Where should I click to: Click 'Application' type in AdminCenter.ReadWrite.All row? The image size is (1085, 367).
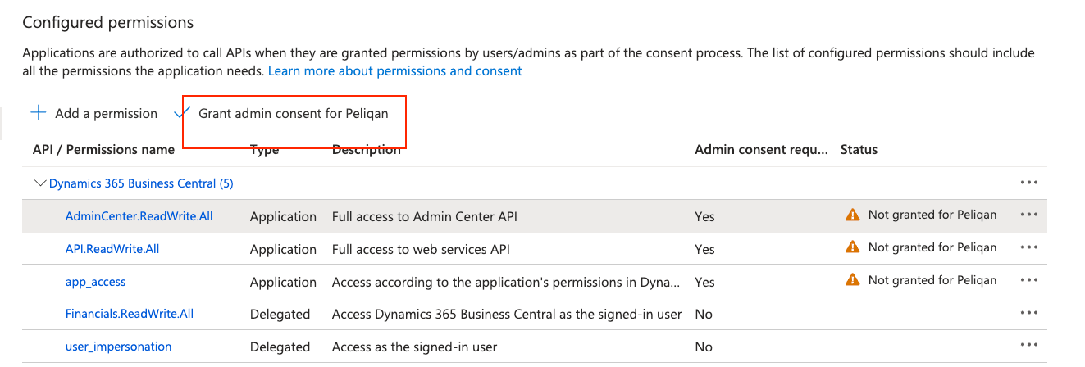pos(283,217)
